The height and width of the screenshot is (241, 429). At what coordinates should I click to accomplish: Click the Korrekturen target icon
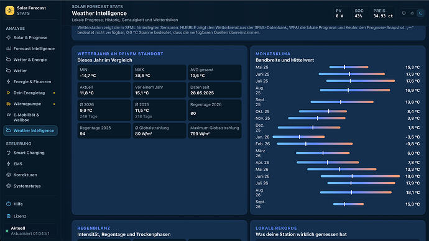9,175
